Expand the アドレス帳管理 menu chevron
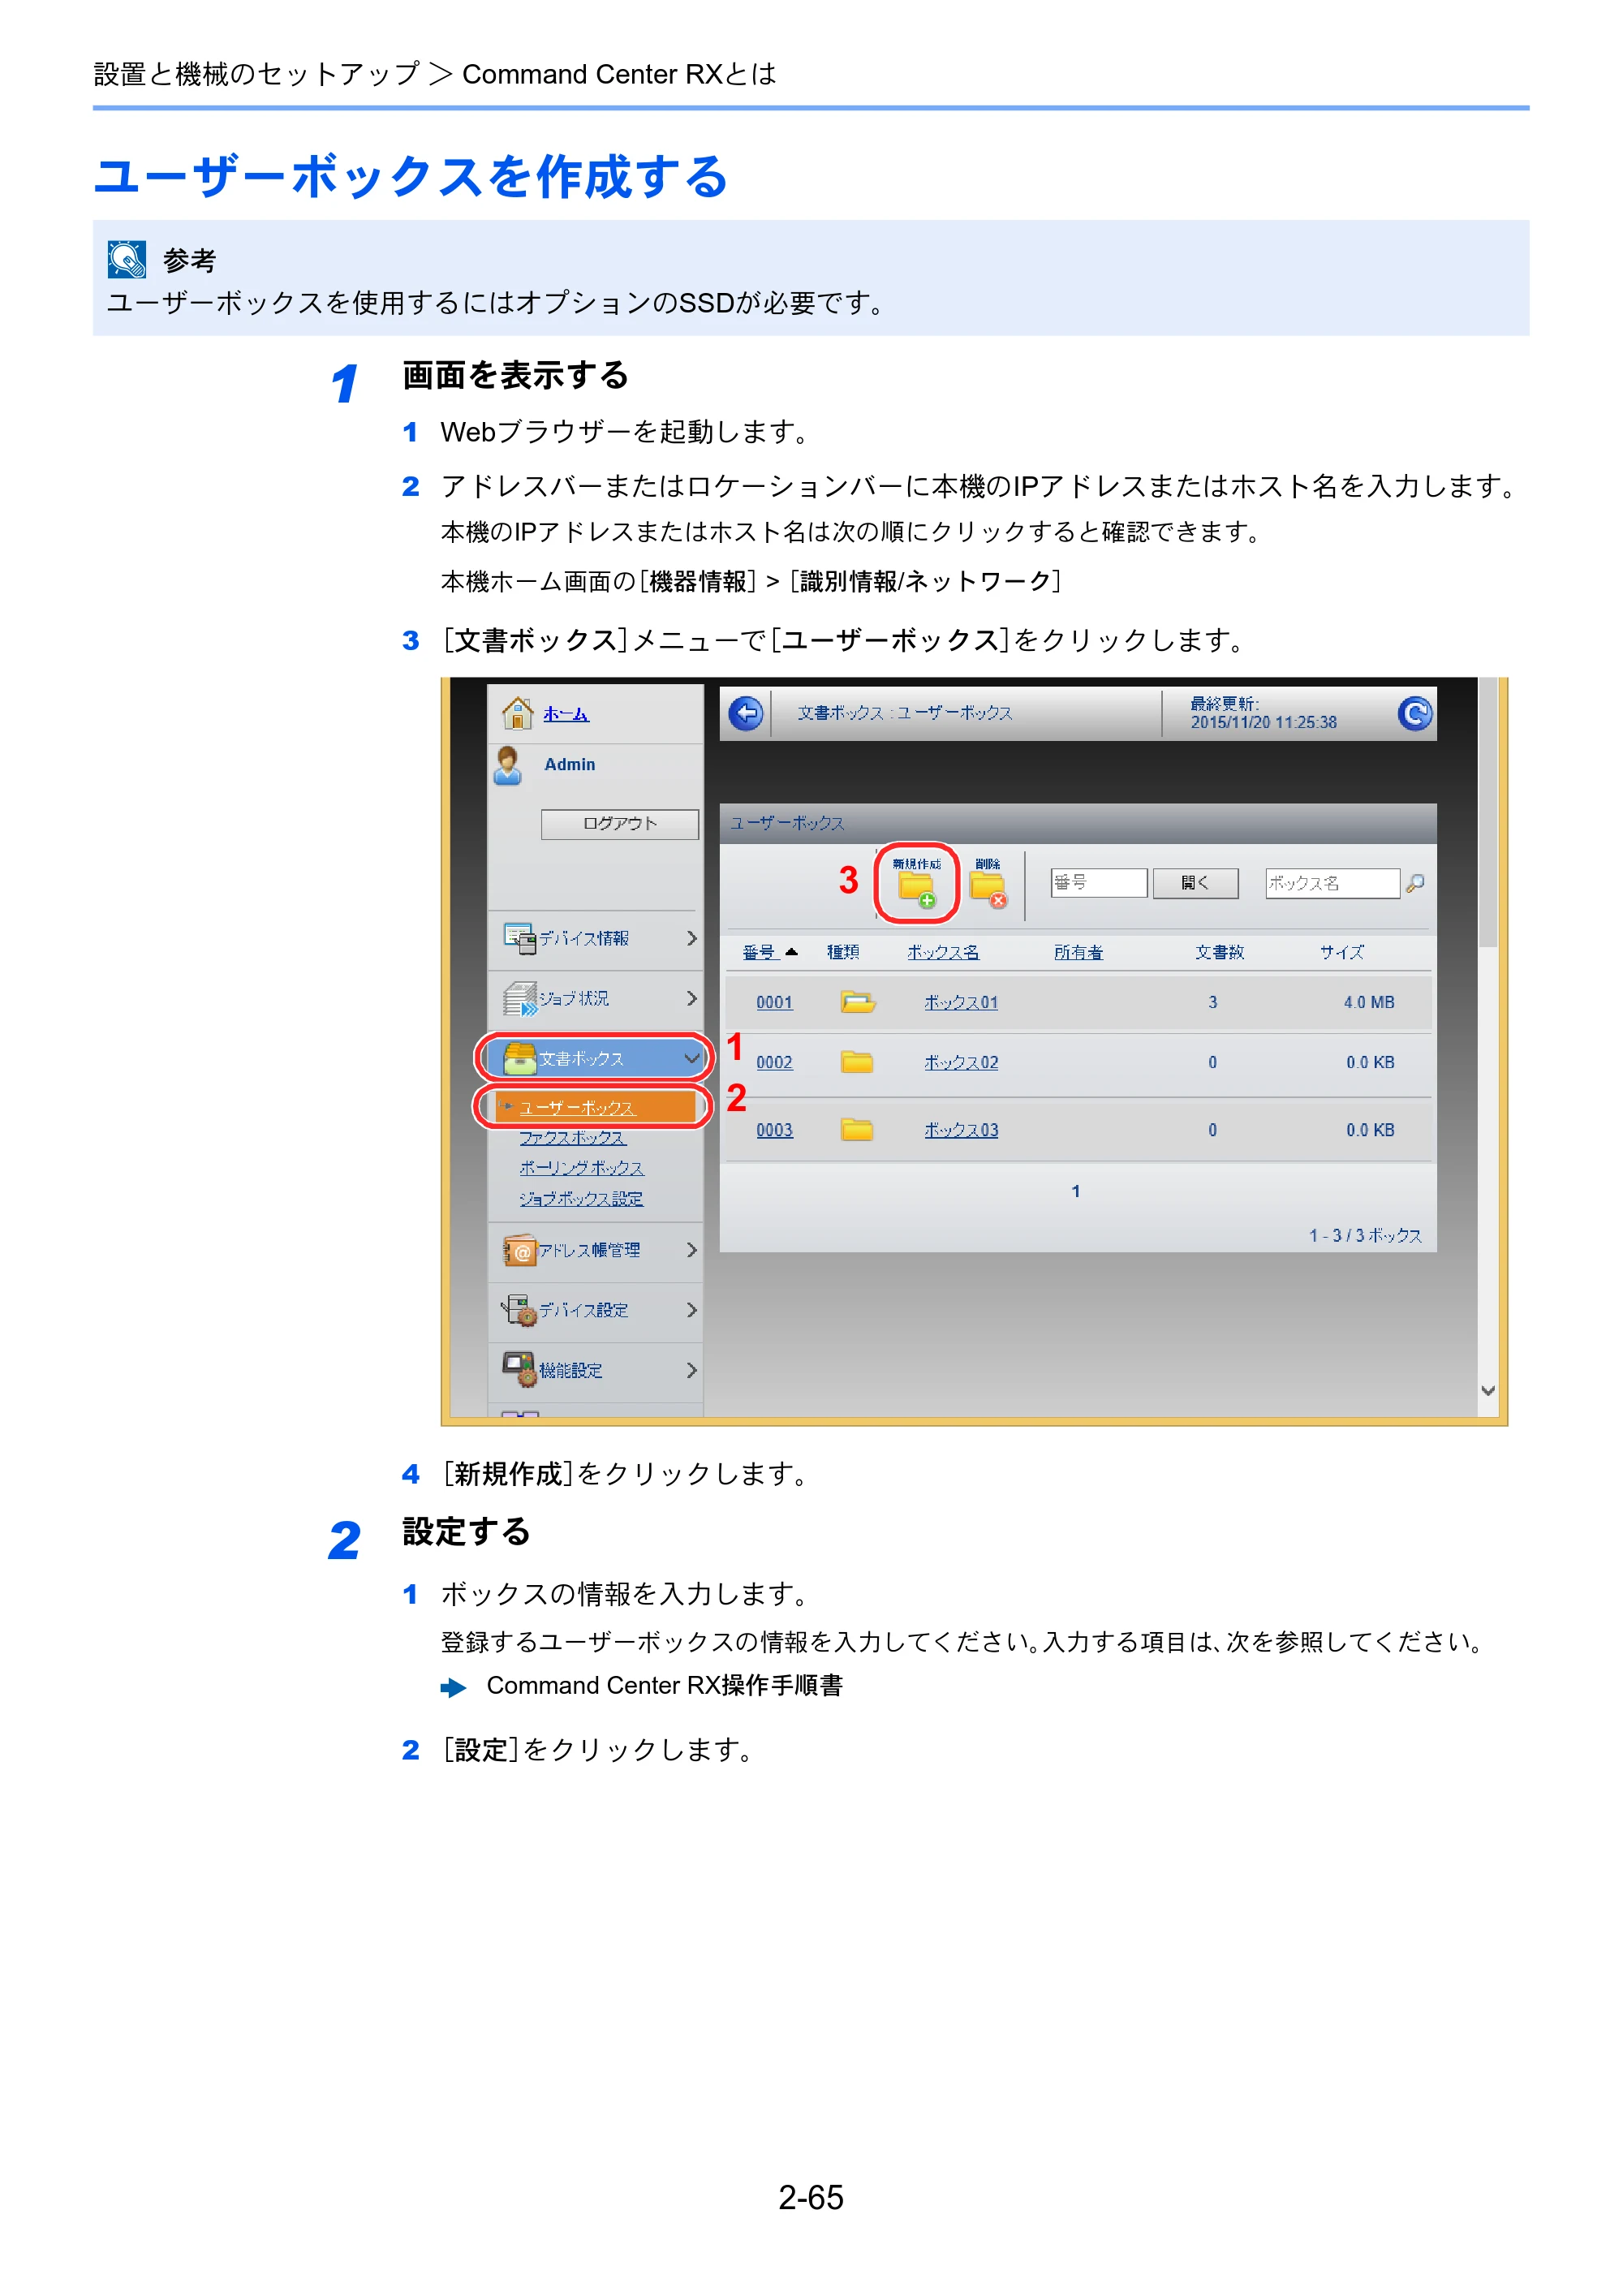 (691, 1250)
